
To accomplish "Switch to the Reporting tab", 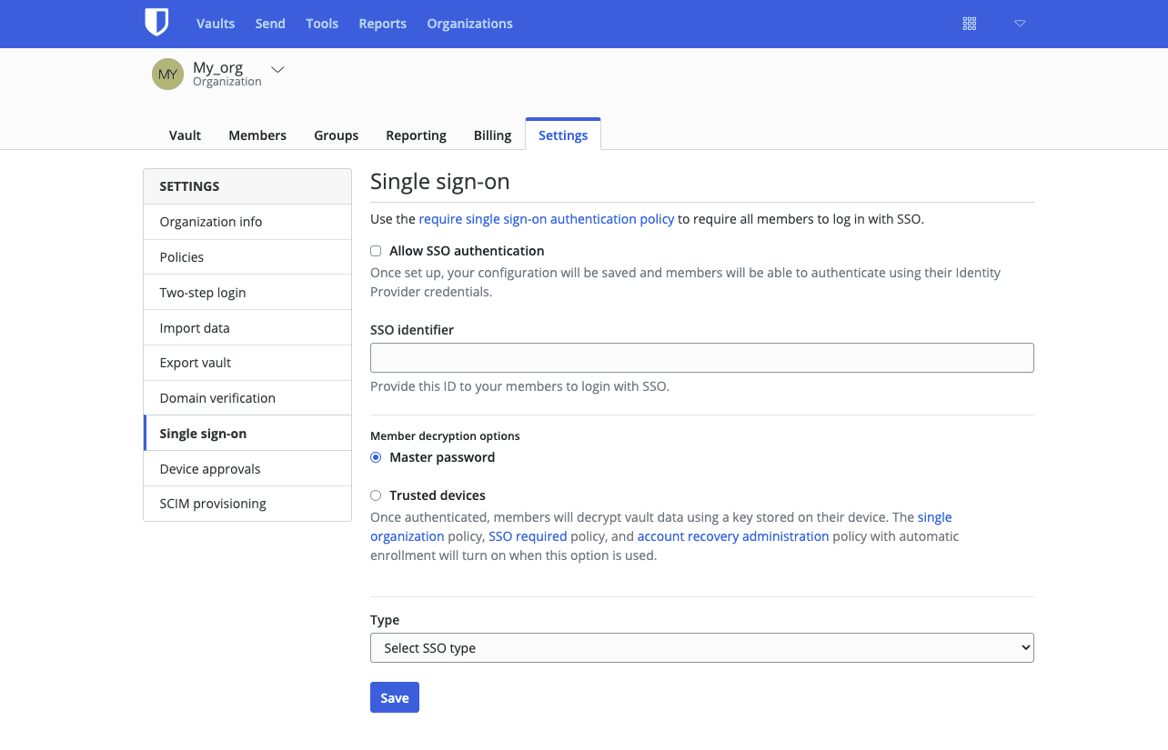I will click(x=416, y=135).
